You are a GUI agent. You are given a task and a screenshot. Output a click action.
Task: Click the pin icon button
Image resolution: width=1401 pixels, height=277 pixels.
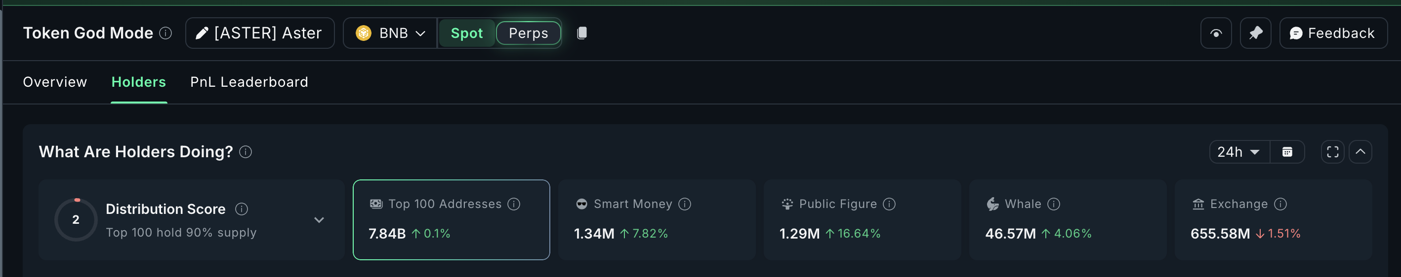1255,33
